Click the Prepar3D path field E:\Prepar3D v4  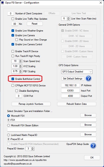coord(52,139)
